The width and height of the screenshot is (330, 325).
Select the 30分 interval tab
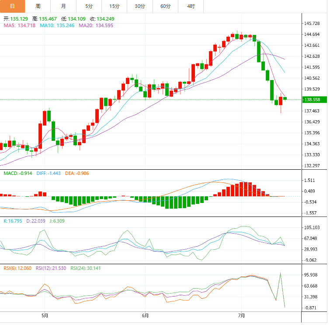point(140,6)
